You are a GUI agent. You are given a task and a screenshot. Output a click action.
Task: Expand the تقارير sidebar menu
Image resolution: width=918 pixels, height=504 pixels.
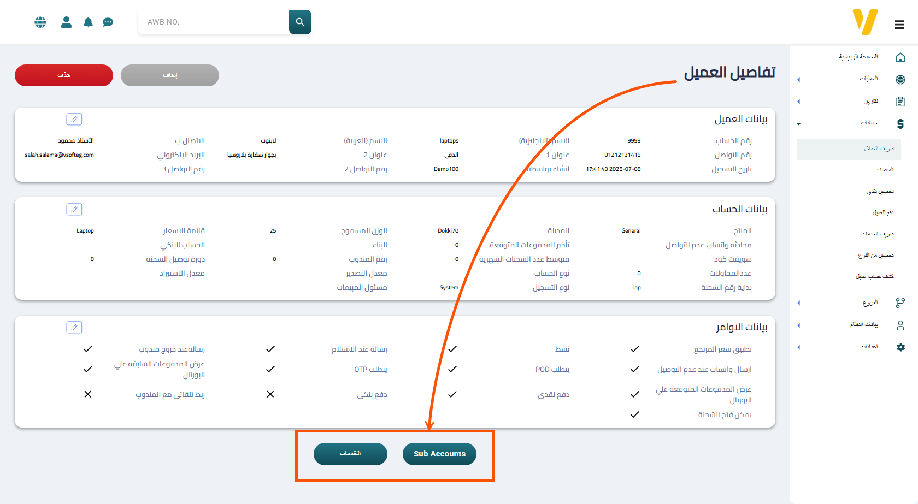pyautogui.click(x=870, y=102)
